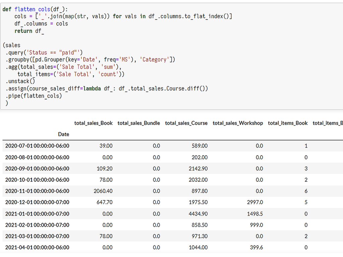The image size is (343, 257).
Task: Click the 2020-12-01 row label
Action: [x=37, y=202]
